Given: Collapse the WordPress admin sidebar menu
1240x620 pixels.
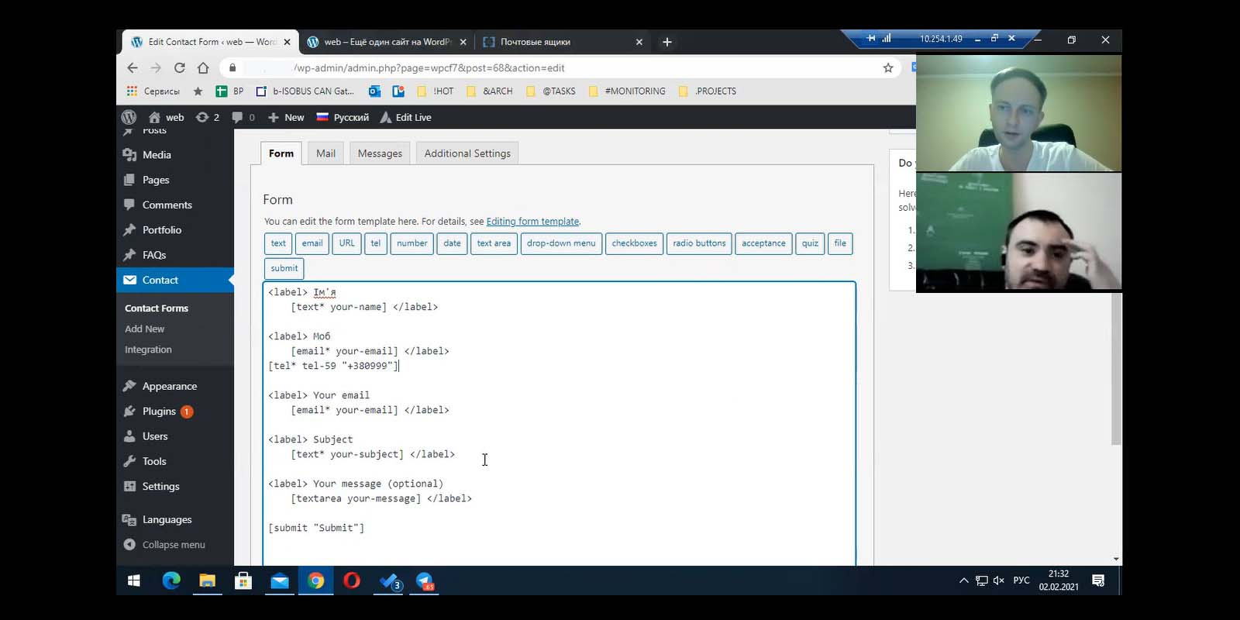Looking at the screenshot, I should (164, 545).
